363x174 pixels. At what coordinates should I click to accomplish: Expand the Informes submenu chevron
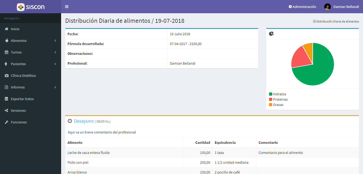(x=55, y=87)
